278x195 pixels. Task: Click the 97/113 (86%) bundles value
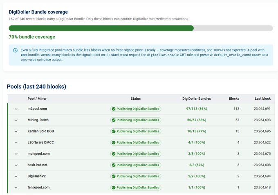click(197, 109)
